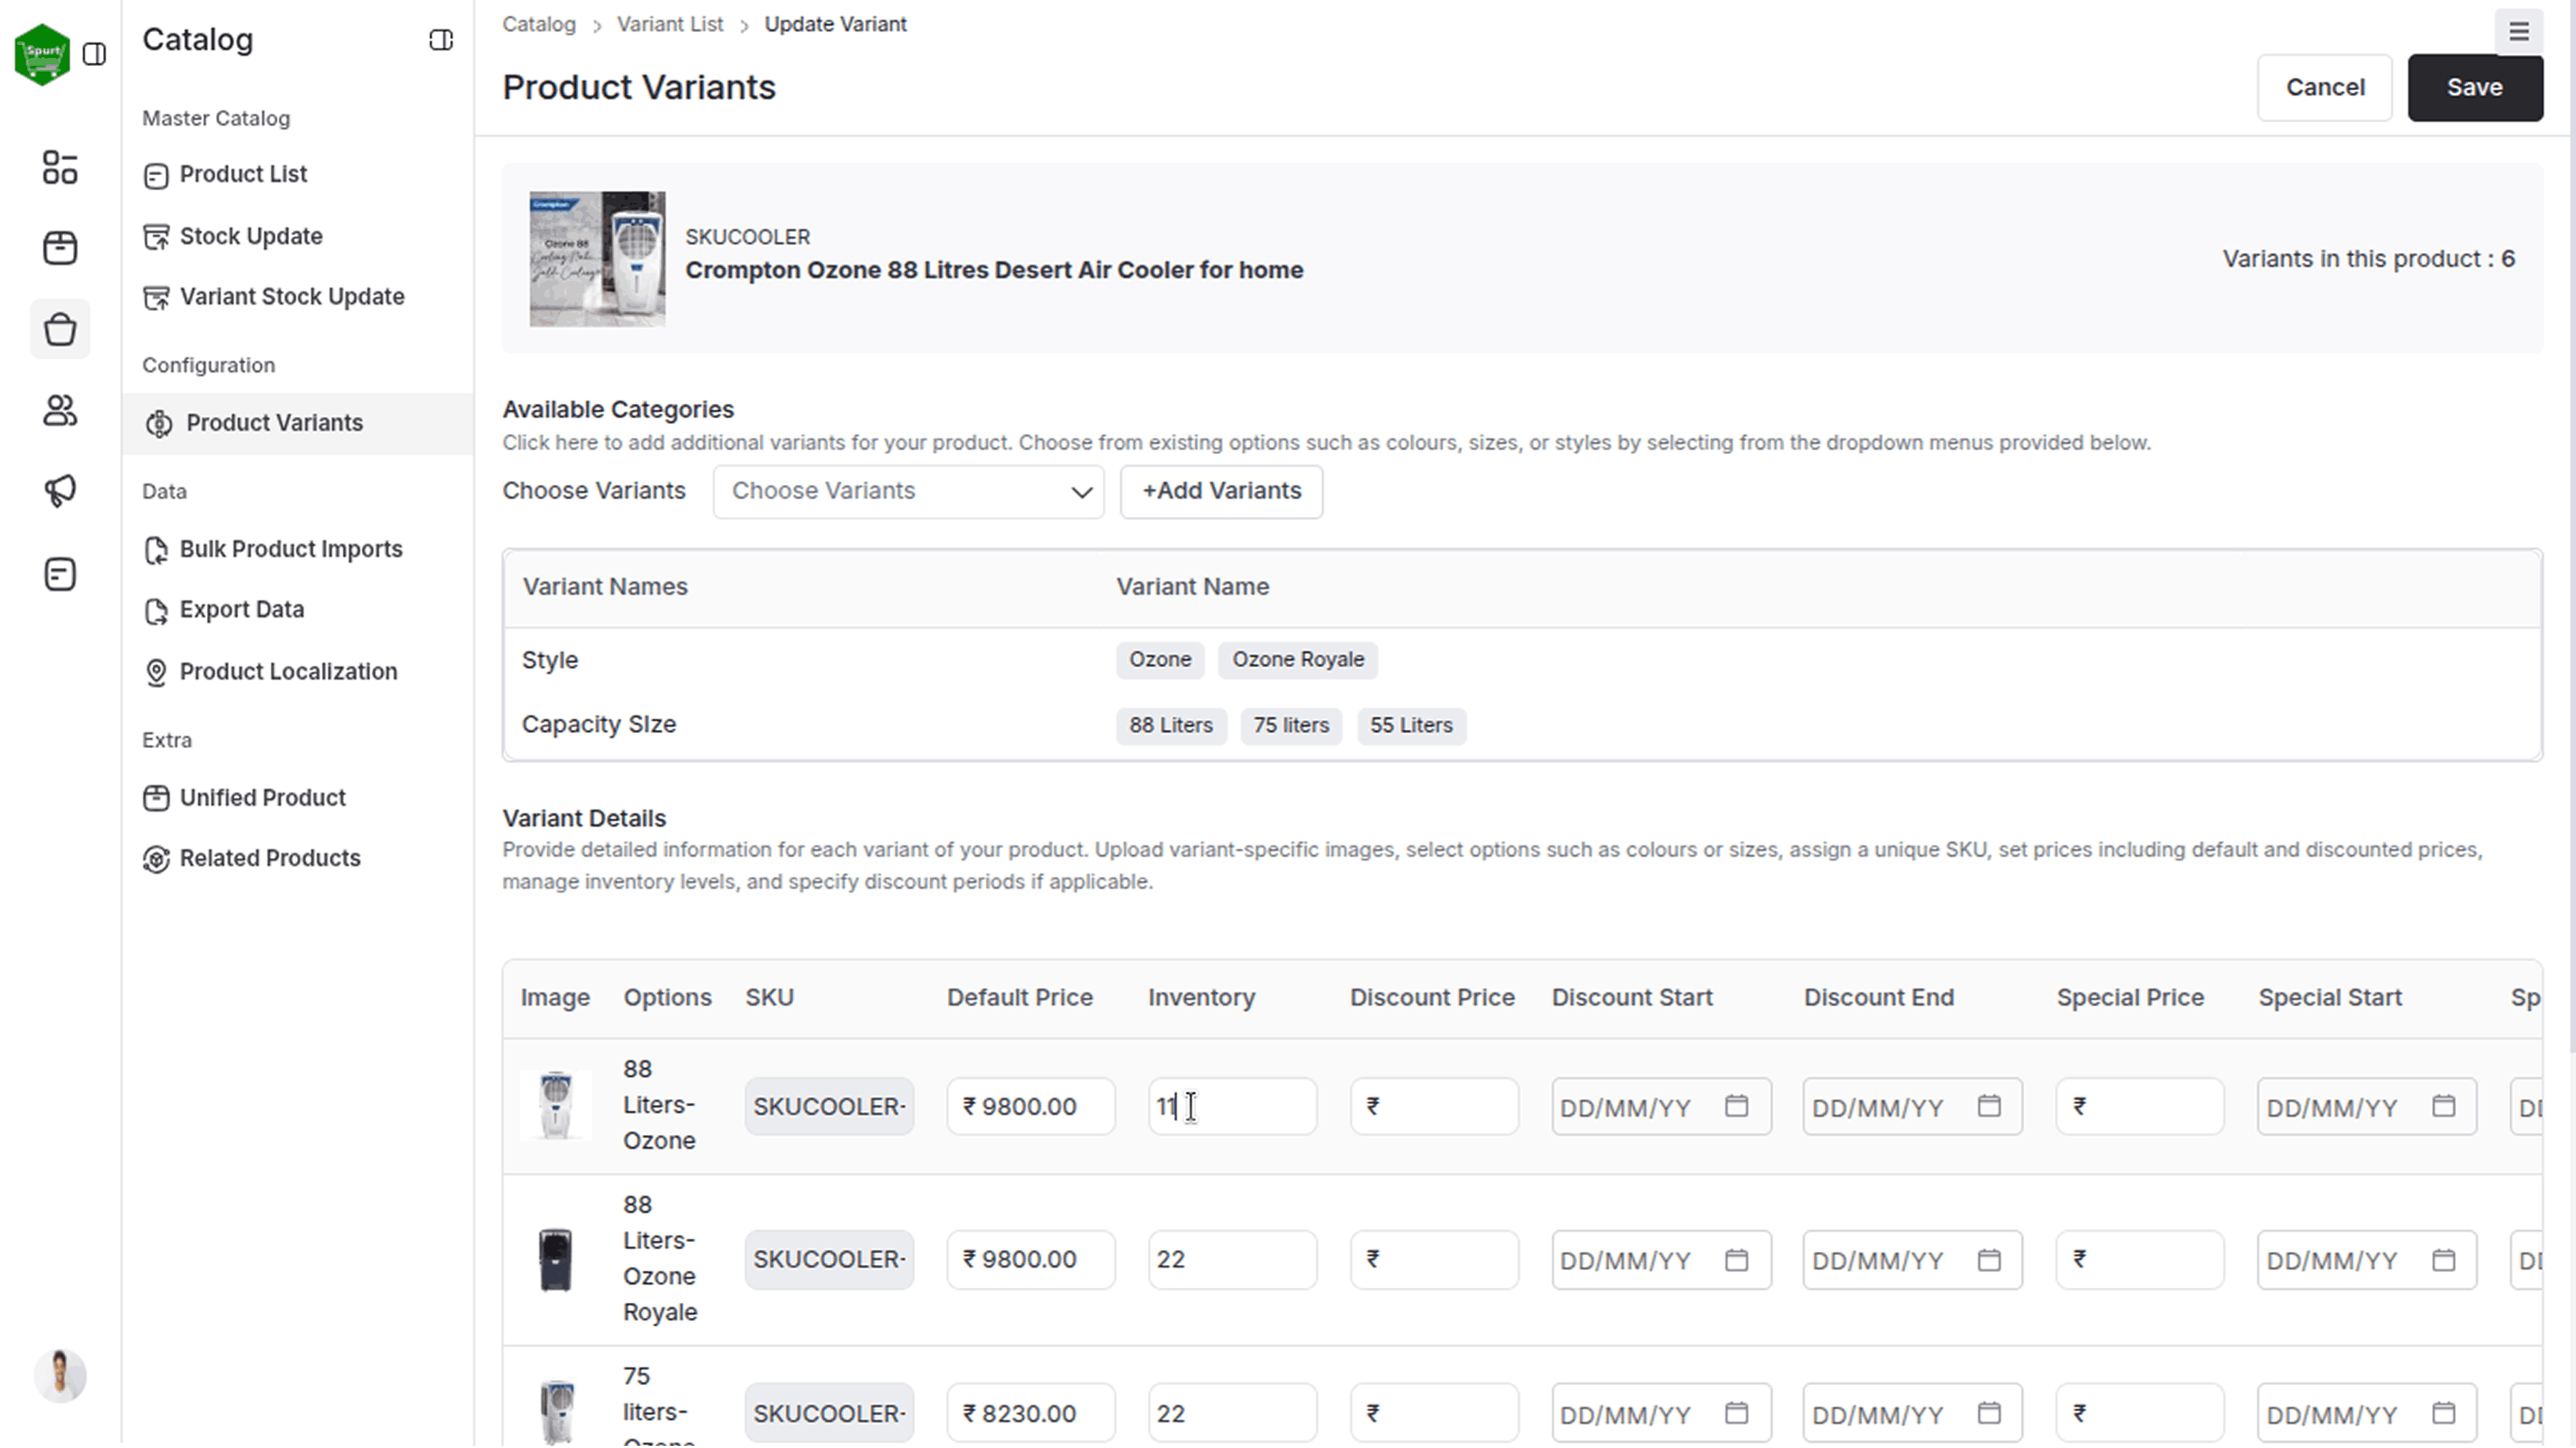Click the Inventory column header
Screen dimensions: 2576x1448
1201,998
